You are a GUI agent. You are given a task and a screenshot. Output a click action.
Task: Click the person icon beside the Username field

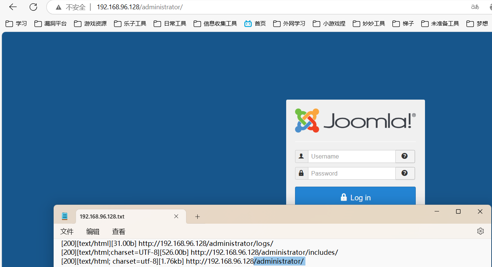click(x=301, y=156)
